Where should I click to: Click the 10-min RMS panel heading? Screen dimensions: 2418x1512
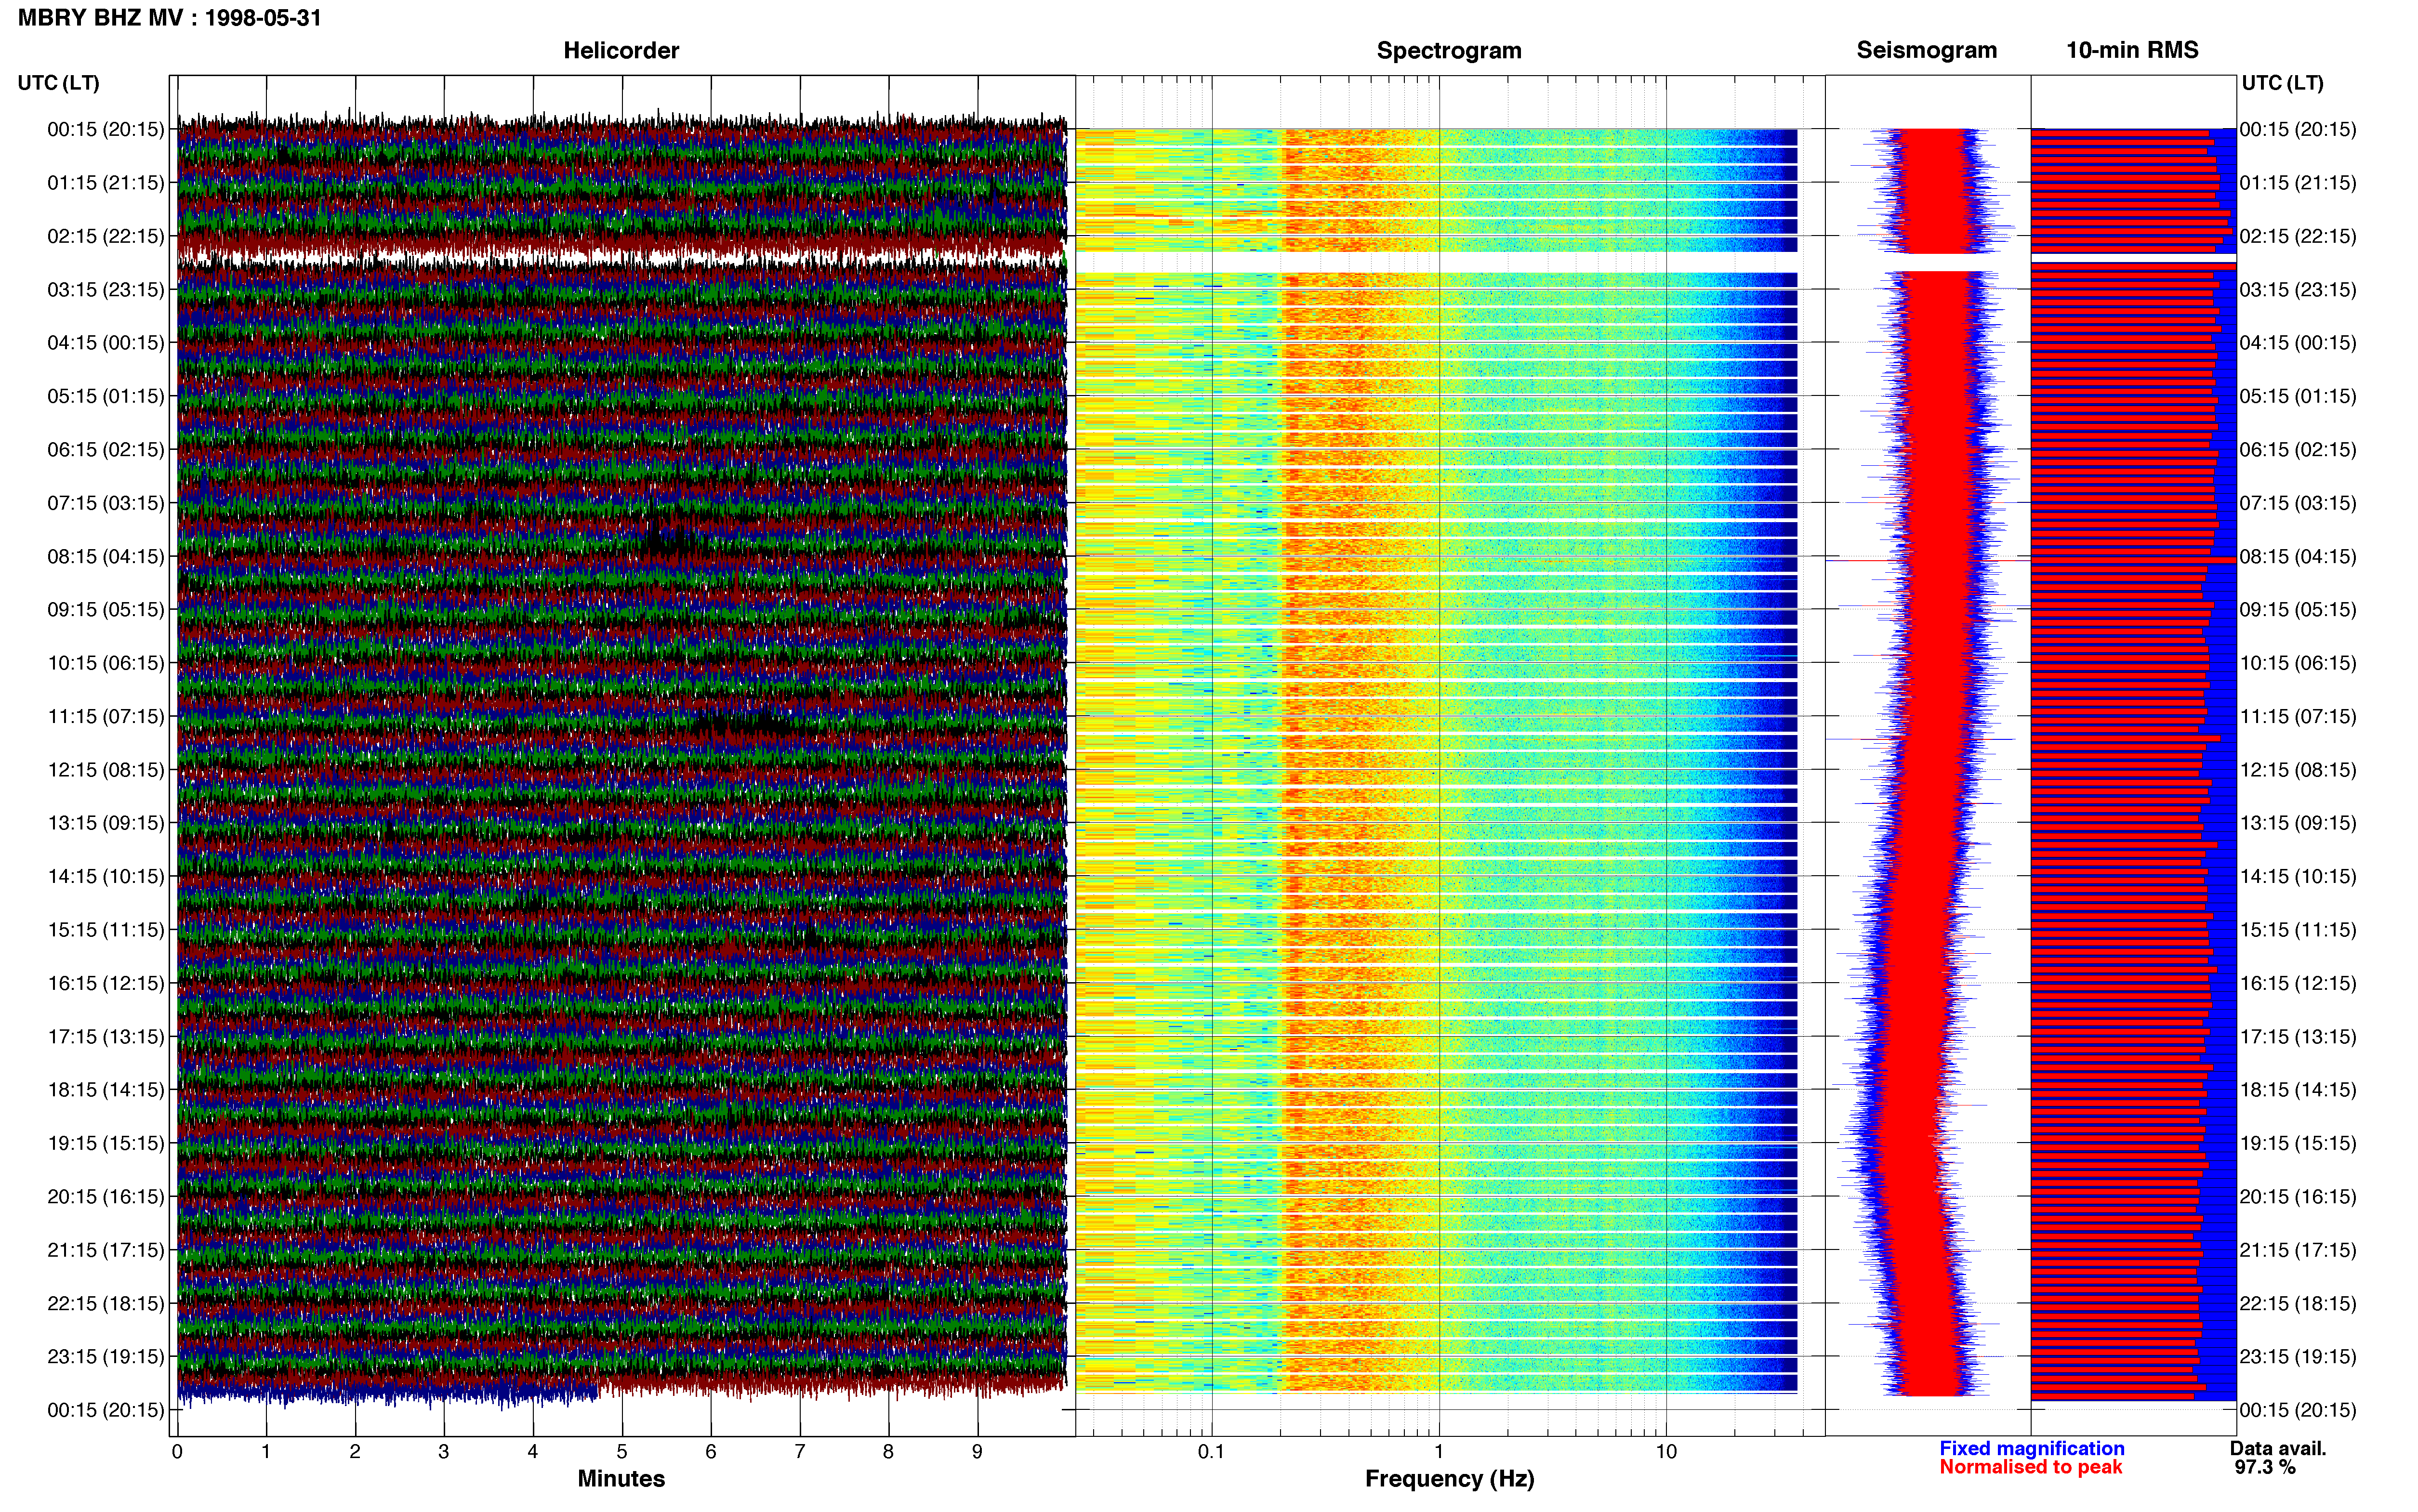point(2132,50)
